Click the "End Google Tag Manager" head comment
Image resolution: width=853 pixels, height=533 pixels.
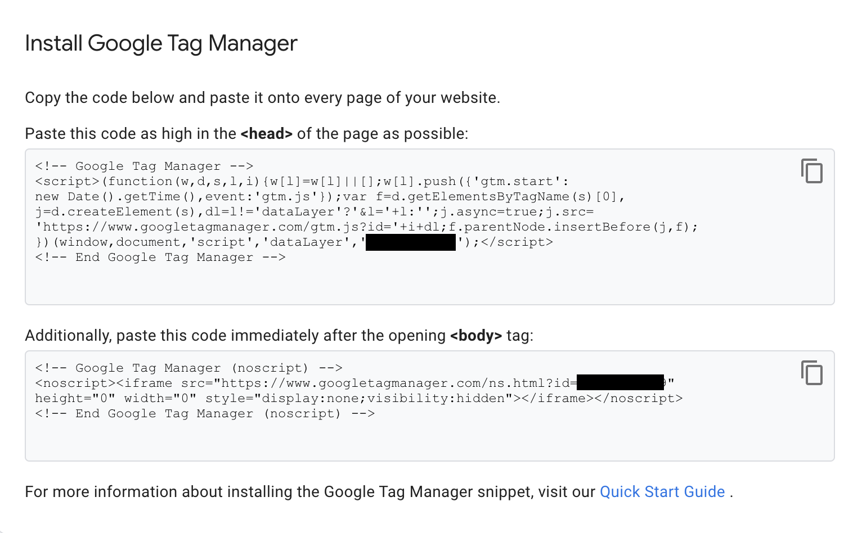(160, 258)
